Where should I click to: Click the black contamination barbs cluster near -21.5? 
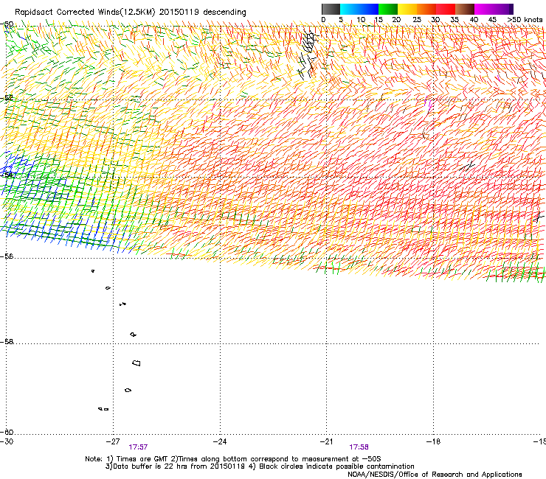tap(308, 54)
